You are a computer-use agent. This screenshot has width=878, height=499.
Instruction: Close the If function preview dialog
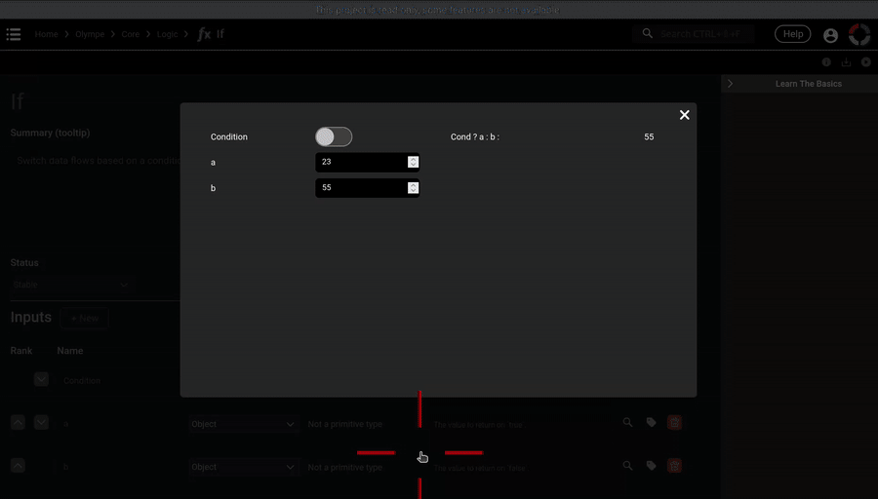[x=684, y=115]
